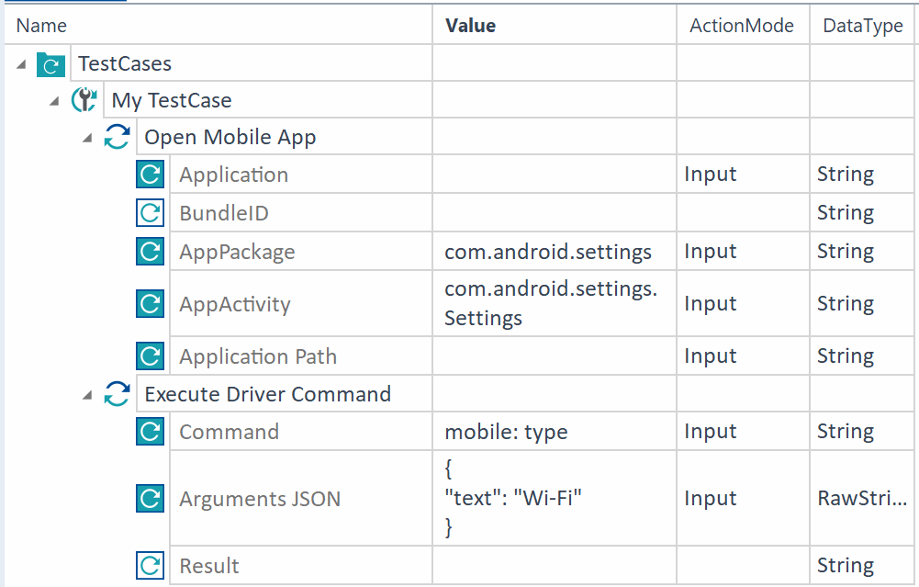The width and height of the screenshot is (919, 587).
Task: Select the AppActivity tree row
Action: click(235, 304)
